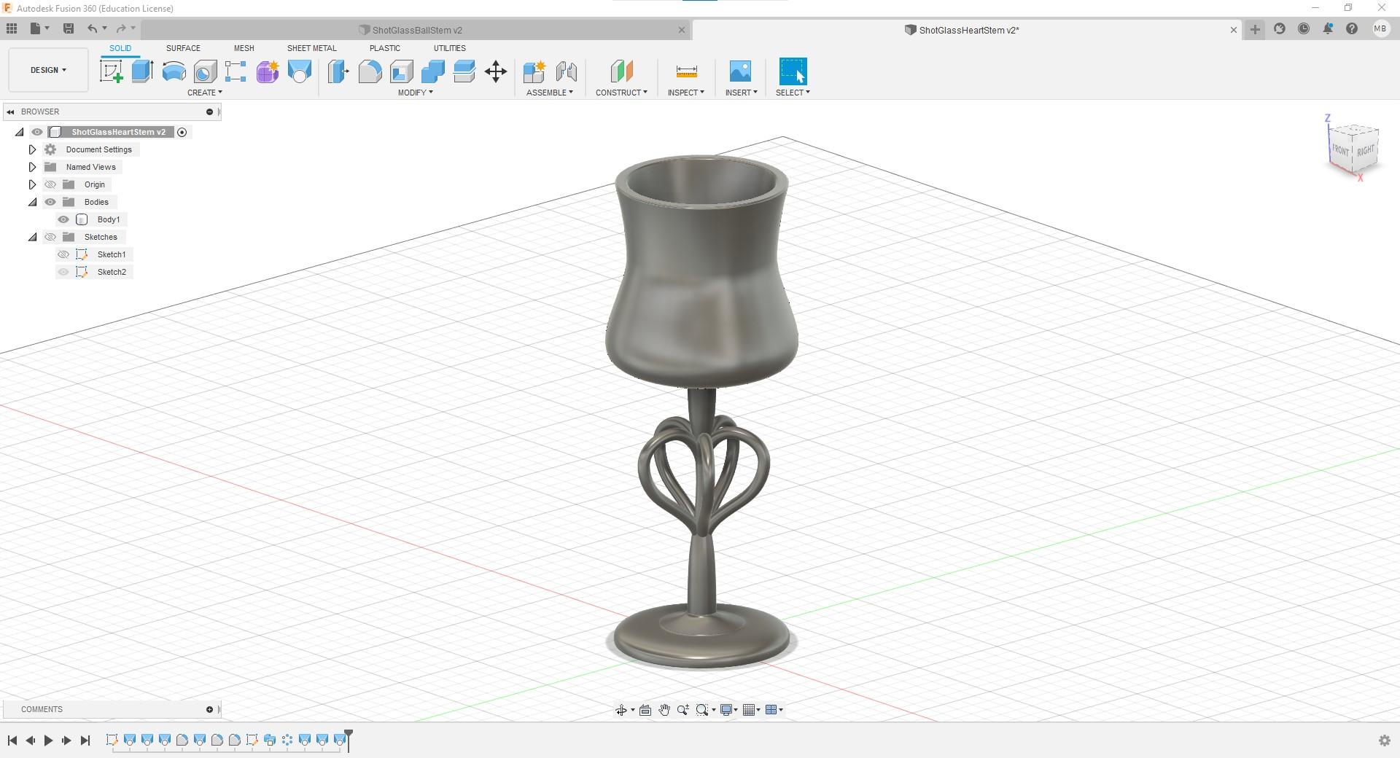Collapse the Bodies folder
This screenshot has width=1400, height=758.
(32, 202)
